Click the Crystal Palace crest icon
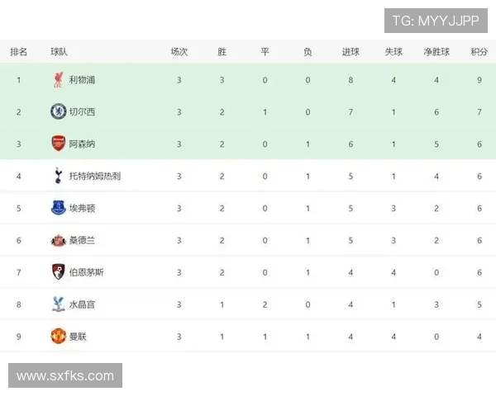This screenshot has height=396, width=496. pyautogui.click(x=58, y=304)
